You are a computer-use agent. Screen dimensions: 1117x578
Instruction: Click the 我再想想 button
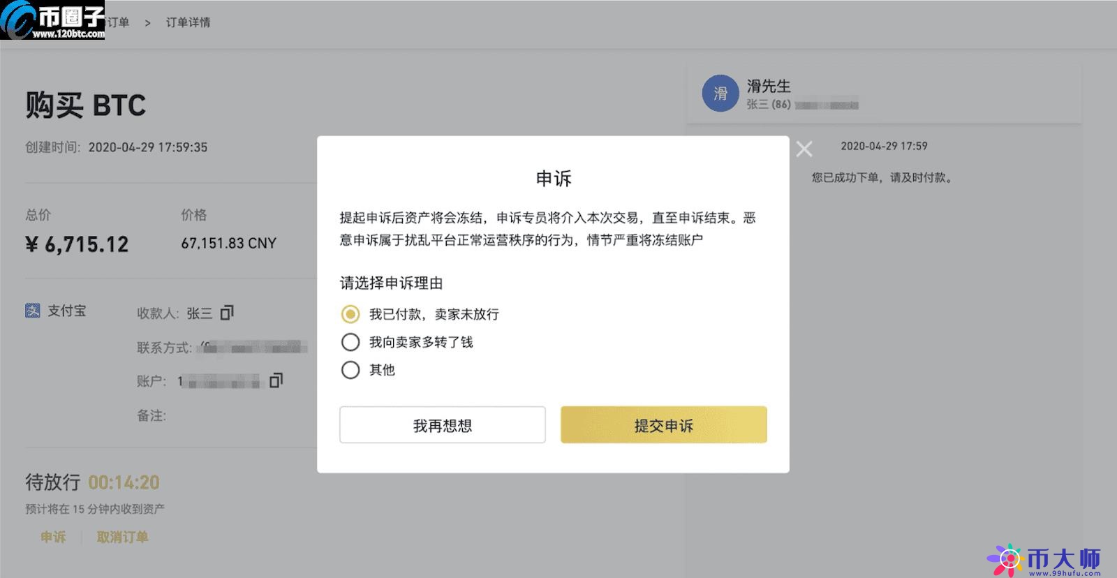pyautogui.click(x=443, y=425)
